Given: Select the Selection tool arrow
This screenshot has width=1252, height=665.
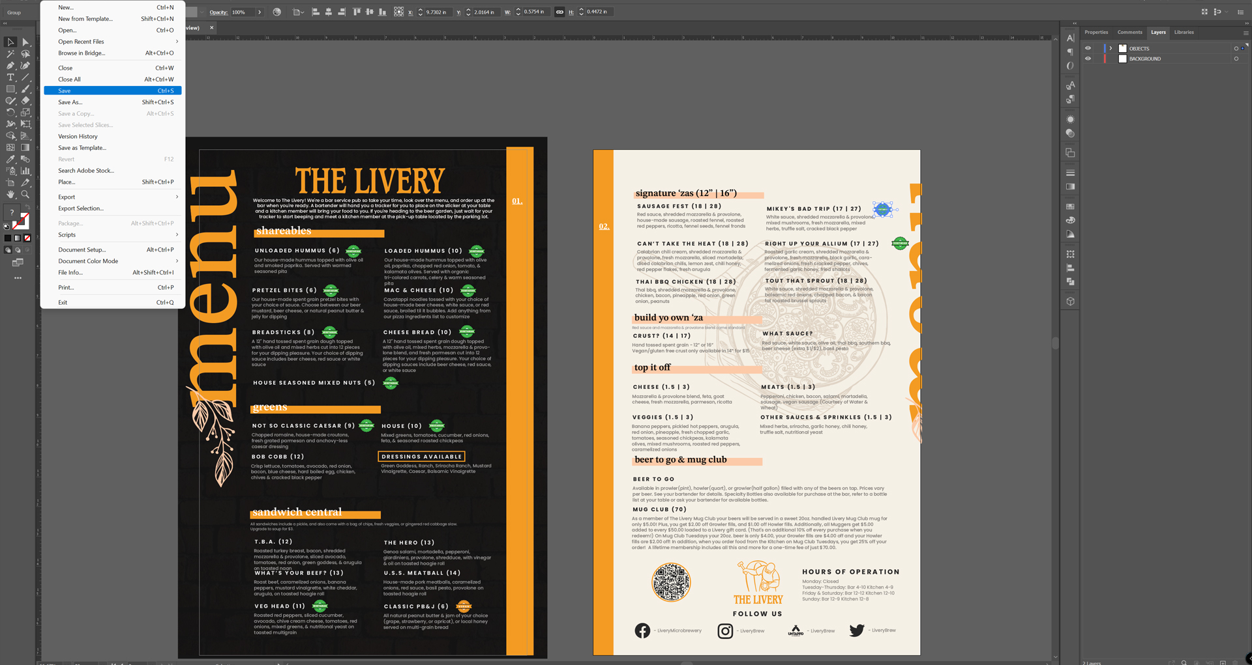Looking at the screenshot, I should coord(10,42).
